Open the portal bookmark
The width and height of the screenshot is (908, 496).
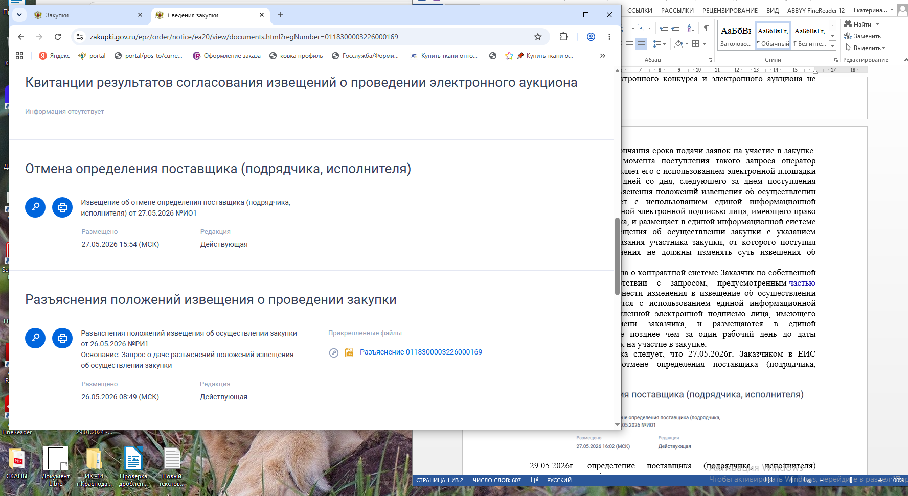tap(92, 56)
